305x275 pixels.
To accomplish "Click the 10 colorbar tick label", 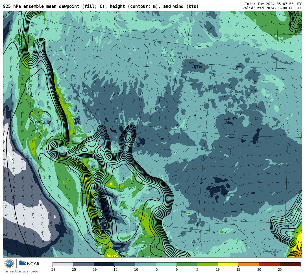I will tap(218, 270).
